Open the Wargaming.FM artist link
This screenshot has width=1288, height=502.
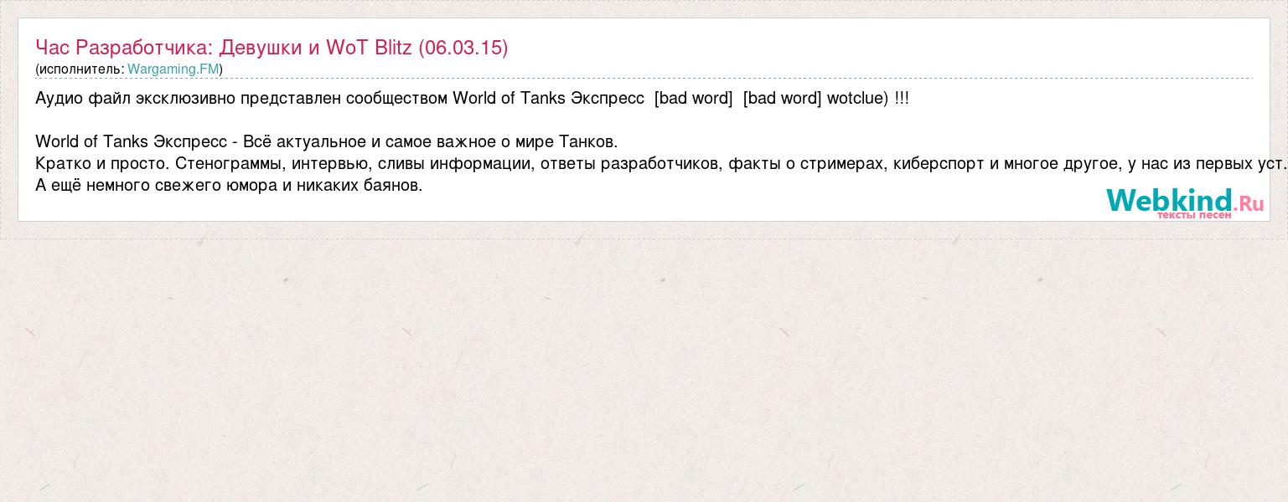click(173, 69)
